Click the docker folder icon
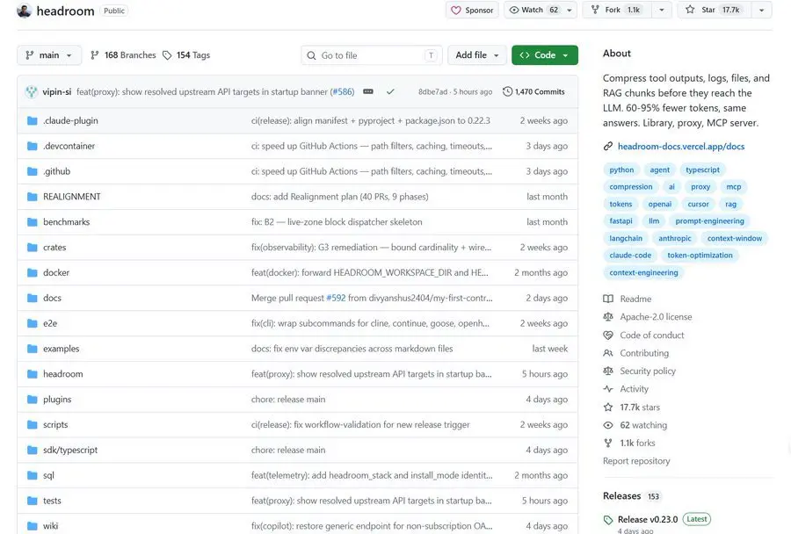The width and height of the screenshot is (791, 534). pos(33,273)
